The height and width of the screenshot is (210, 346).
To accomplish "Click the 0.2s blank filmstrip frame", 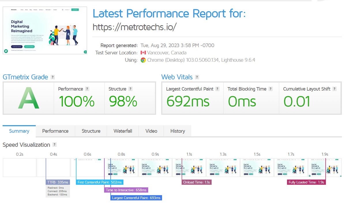I will coord(20,167).
